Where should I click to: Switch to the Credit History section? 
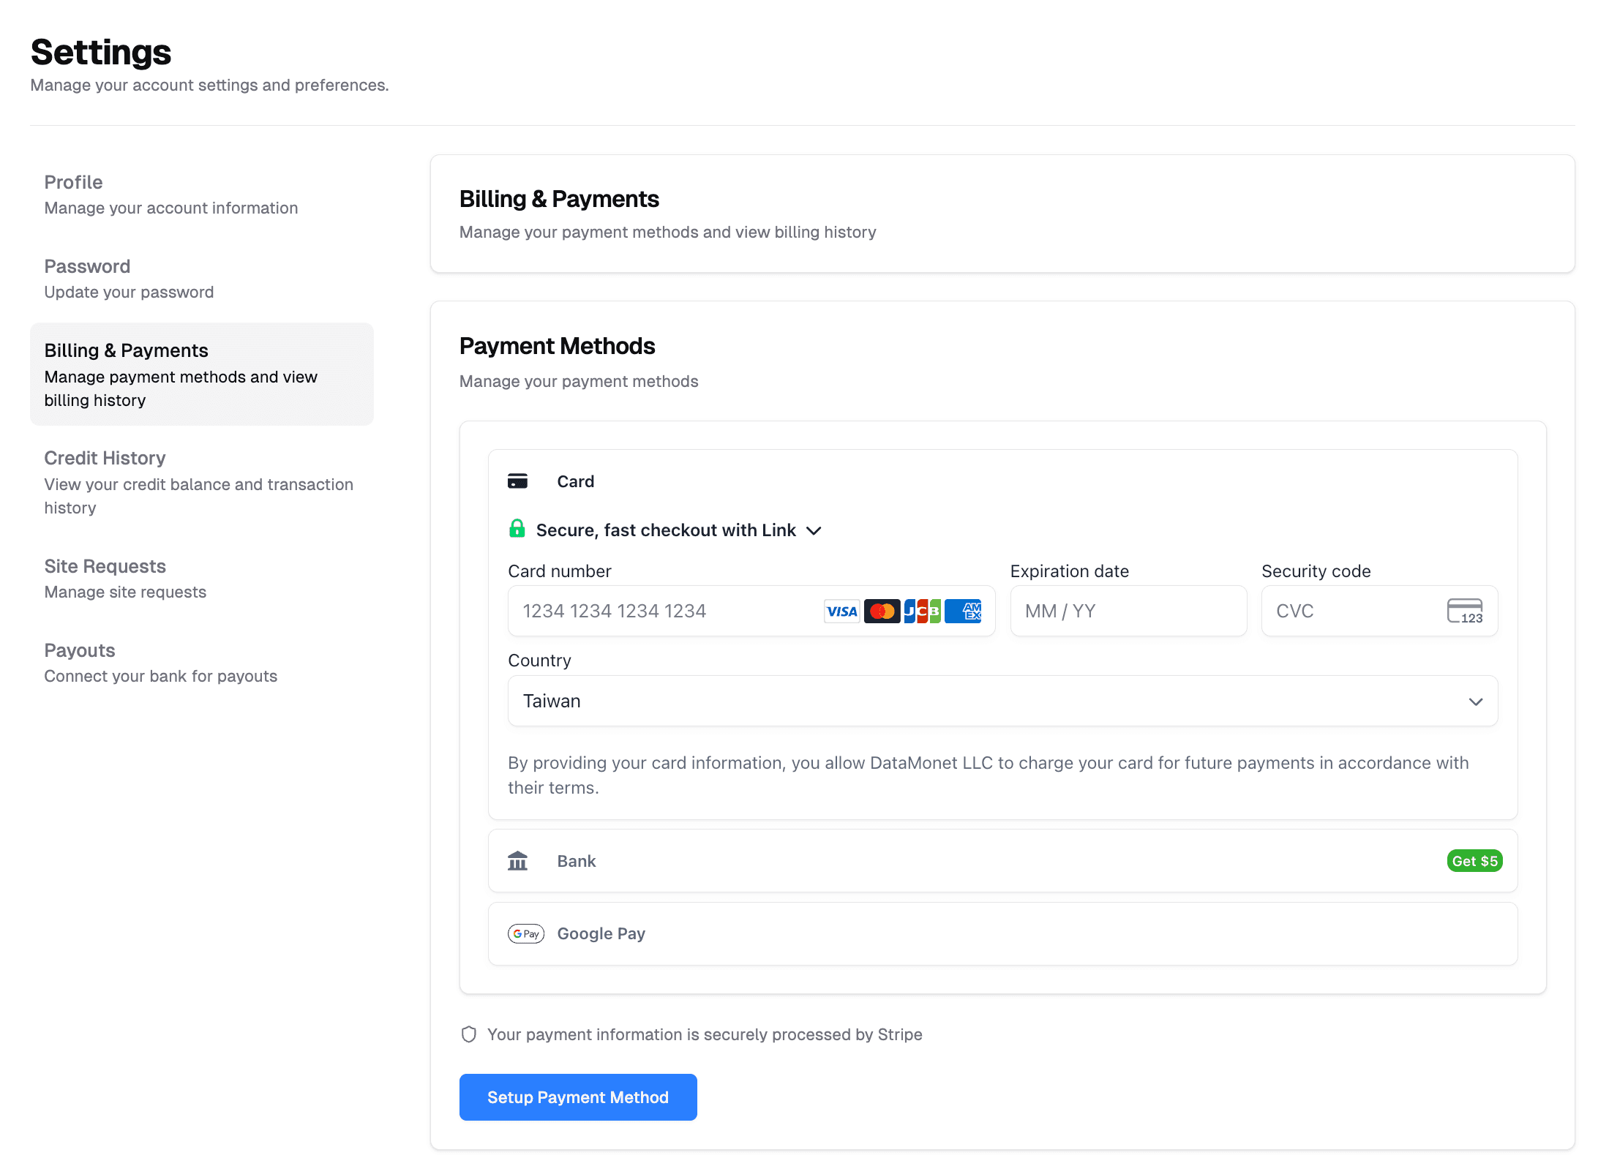(105, 458)
